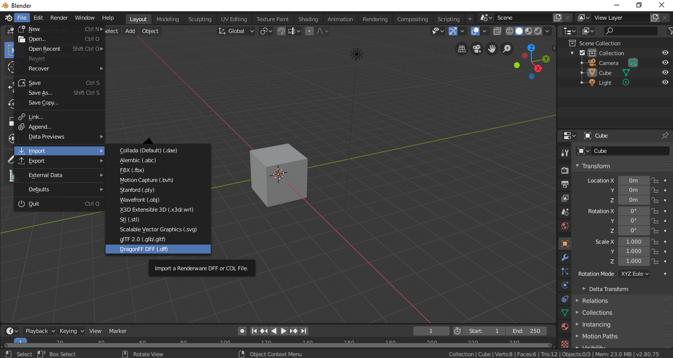Screen dimensions: 673x358
Task: Click the Location X value field
Action: pos(634,180)
